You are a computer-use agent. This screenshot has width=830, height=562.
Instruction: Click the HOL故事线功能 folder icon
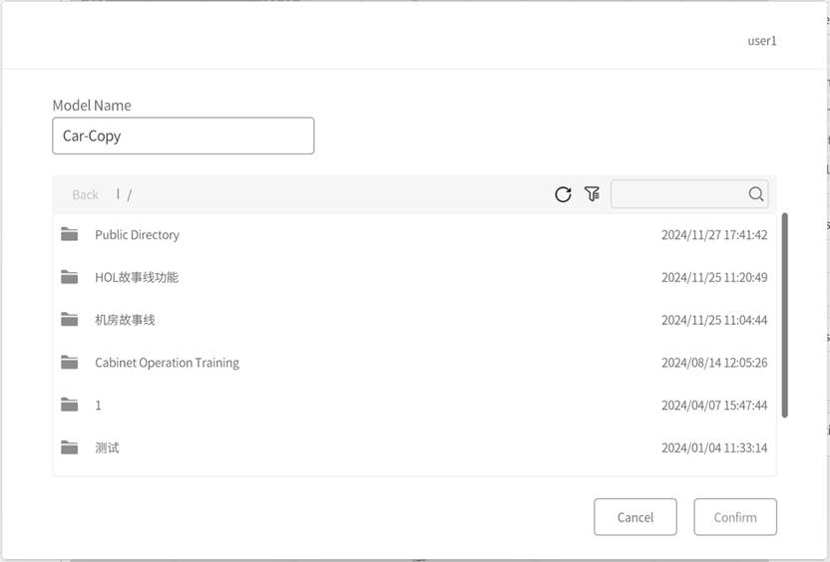tap(69, 277)
